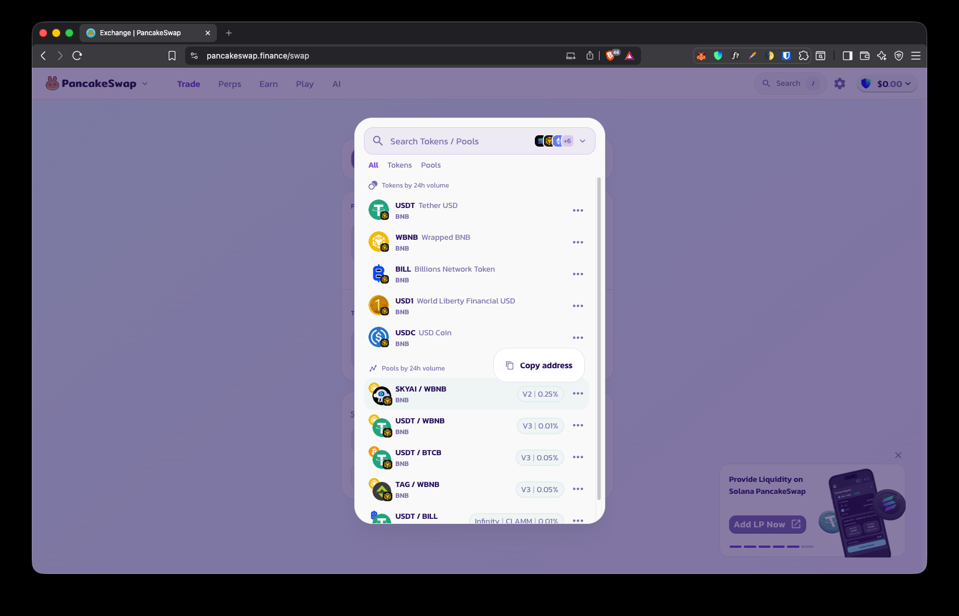The width and height of the screenshot is (959, 616).
Task: Click the USDC USD Coin token icon
Action: tap(379, 338)
